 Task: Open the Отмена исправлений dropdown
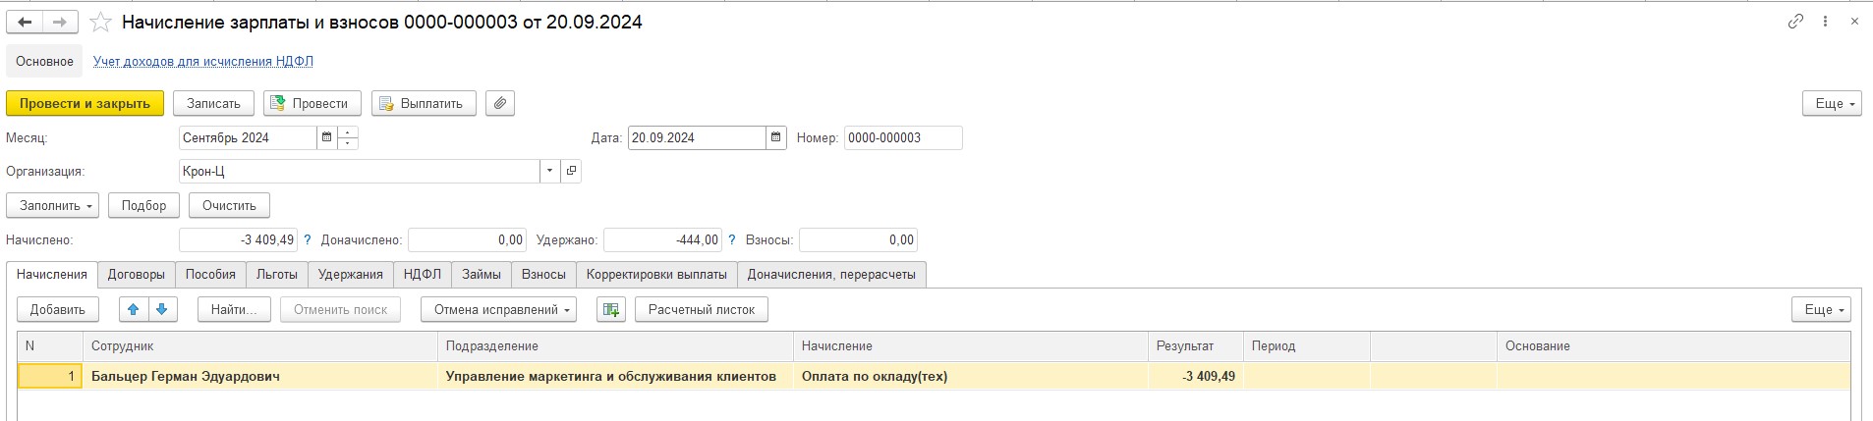click(x=498, y=309)
